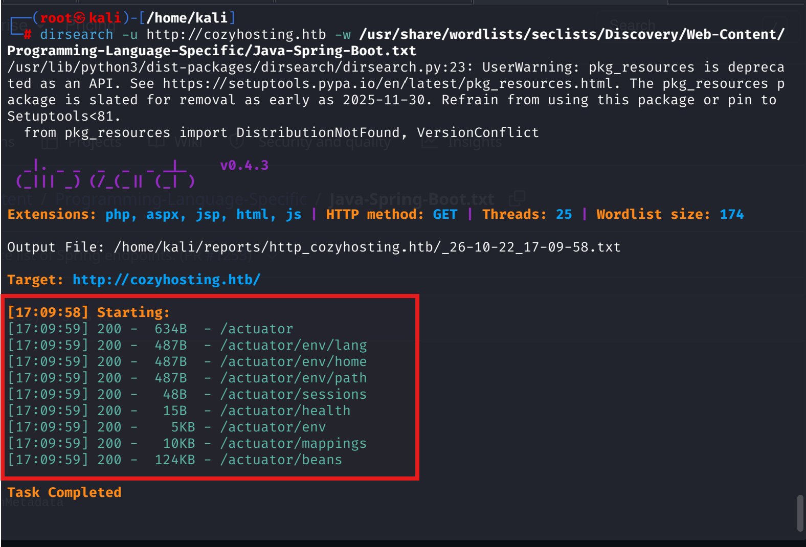Click the output file path text
This screenshot has height=547, width=806.
click(367, 247)
